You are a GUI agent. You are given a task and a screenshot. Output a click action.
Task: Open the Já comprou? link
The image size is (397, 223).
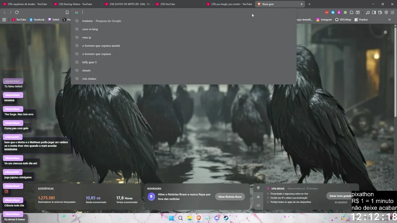tap(341, 202)
